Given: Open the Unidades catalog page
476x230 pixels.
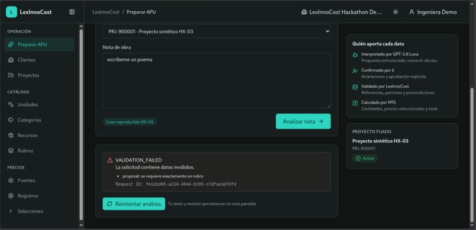Looking at the screenshot, I should [x=40, y=105].
